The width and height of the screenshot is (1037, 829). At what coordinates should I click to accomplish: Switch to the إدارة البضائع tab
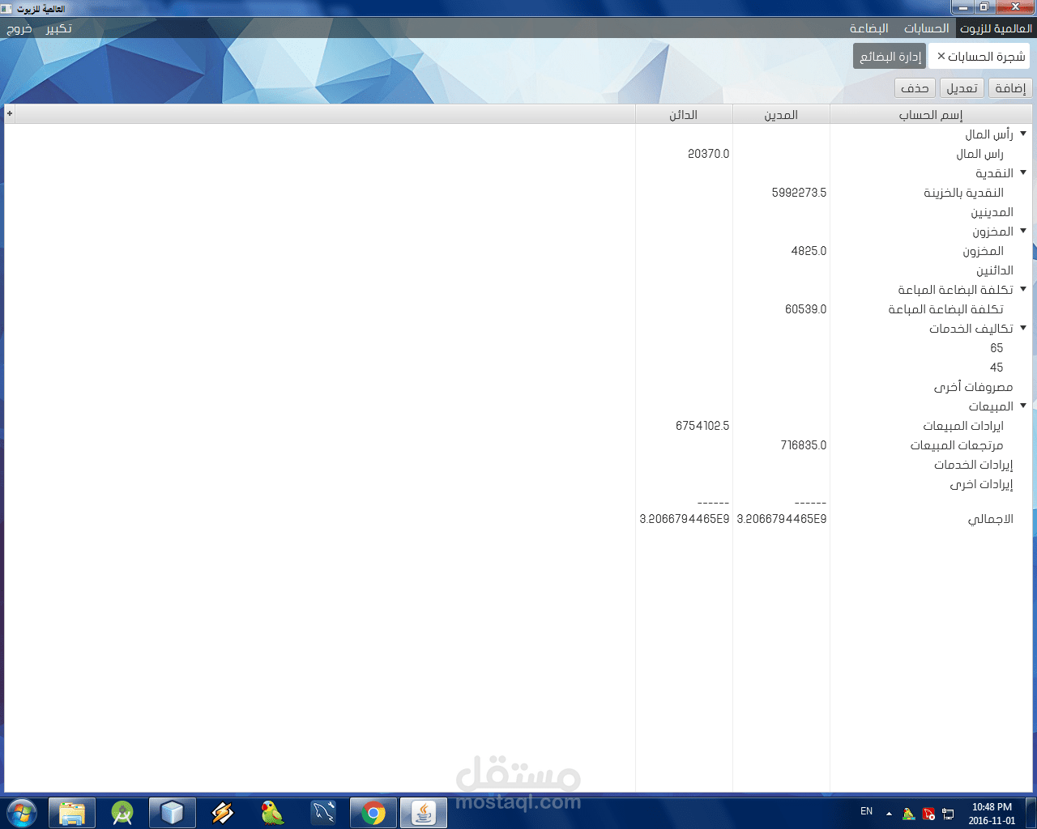pyautogui.click(x=890, y=57)
